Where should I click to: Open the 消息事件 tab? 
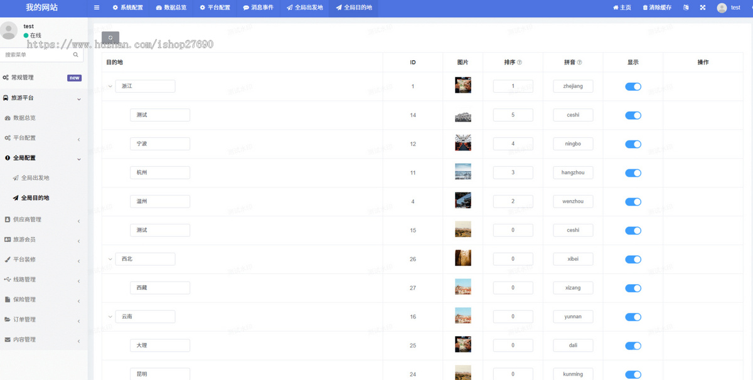click(258, 8)
